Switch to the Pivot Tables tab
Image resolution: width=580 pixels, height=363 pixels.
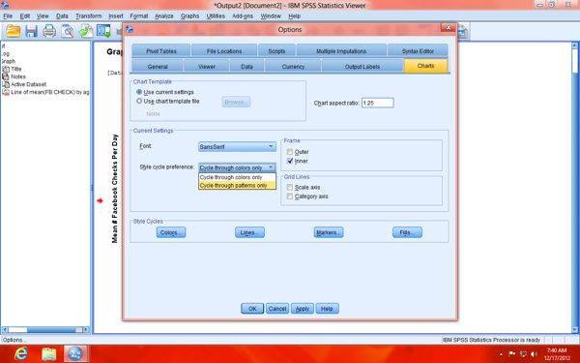click(160, 50)
